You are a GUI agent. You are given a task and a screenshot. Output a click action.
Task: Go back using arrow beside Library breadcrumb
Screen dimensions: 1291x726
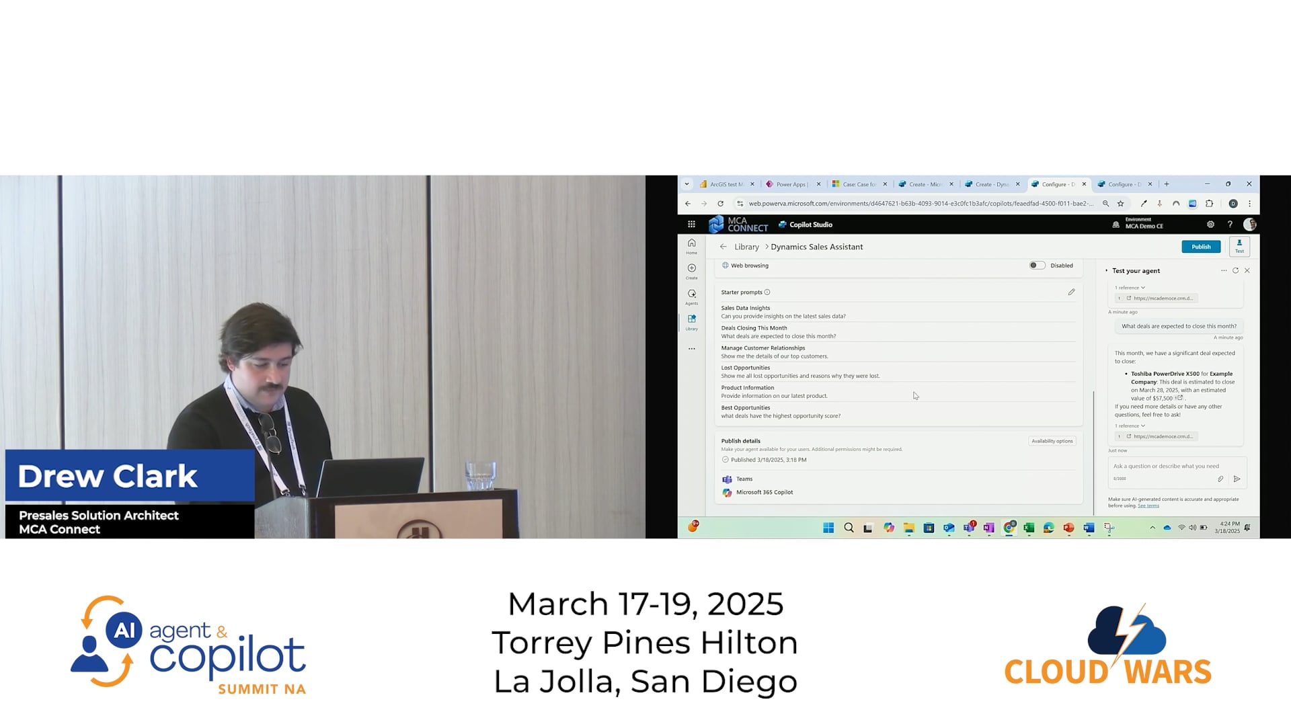[x=723, y=247]
